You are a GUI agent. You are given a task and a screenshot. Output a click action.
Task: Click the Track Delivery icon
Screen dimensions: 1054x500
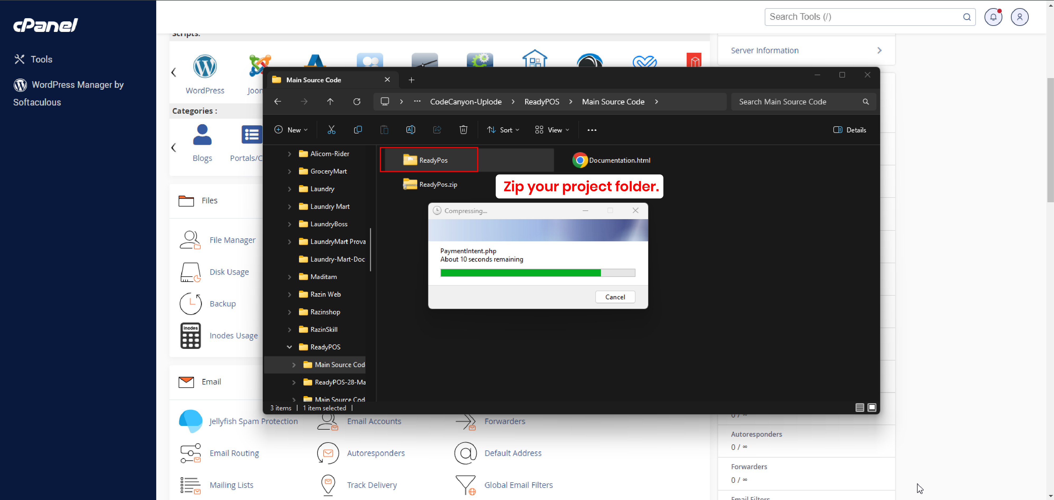pos(328,485)
